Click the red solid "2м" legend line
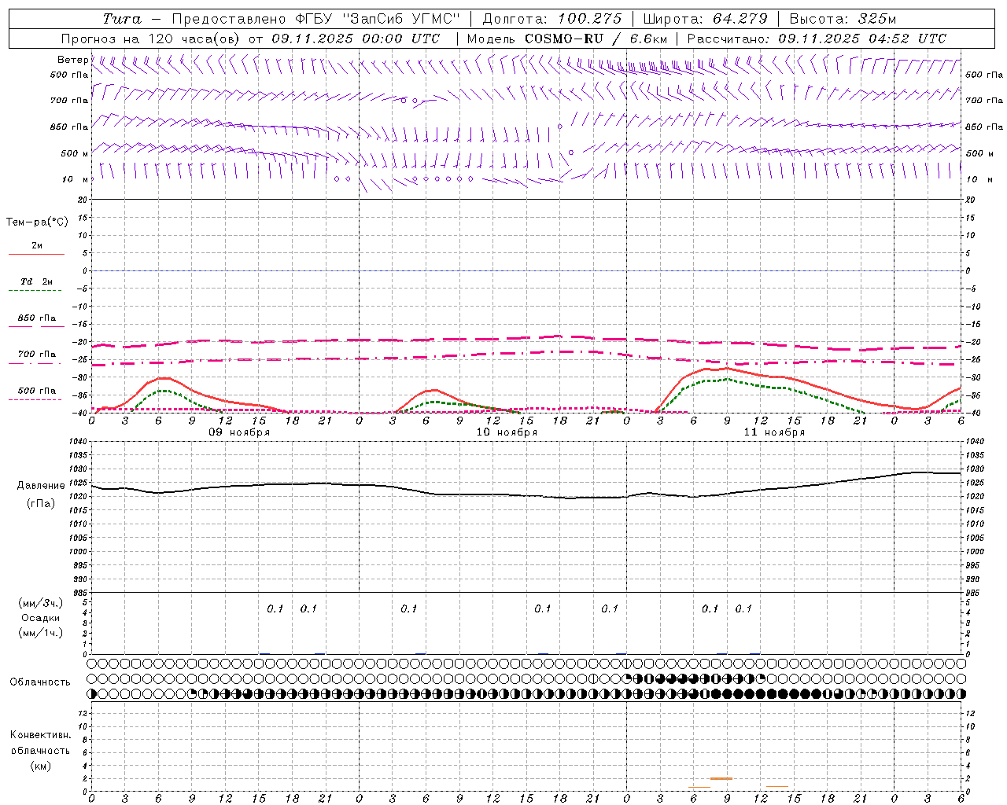Image resolution: width=1007 pixels, height=805 pixels. (x=36, y=255)
